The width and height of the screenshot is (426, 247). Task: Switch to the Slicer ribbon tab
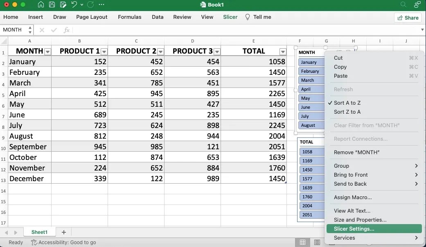[230, 17]
